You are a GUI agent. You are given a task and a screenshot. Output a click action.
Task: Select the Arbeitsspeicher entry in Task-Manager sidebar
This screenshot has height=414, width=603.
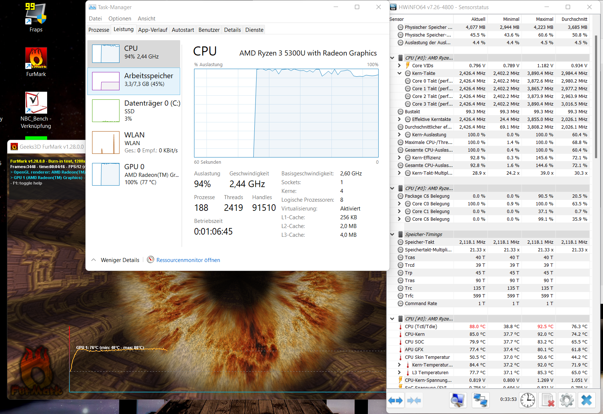click(134, 81)
